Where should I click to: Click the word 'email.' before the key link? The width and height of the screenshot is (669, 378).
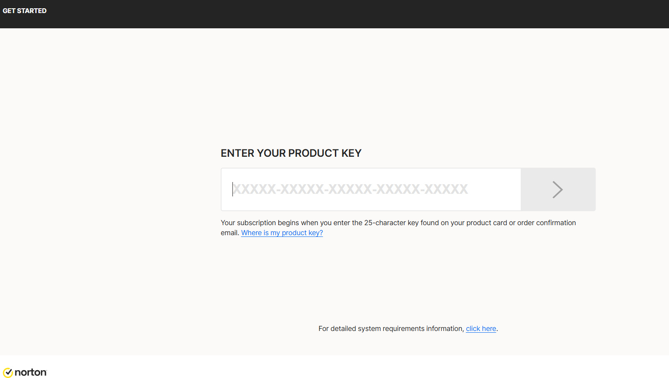tap(230, 233)
